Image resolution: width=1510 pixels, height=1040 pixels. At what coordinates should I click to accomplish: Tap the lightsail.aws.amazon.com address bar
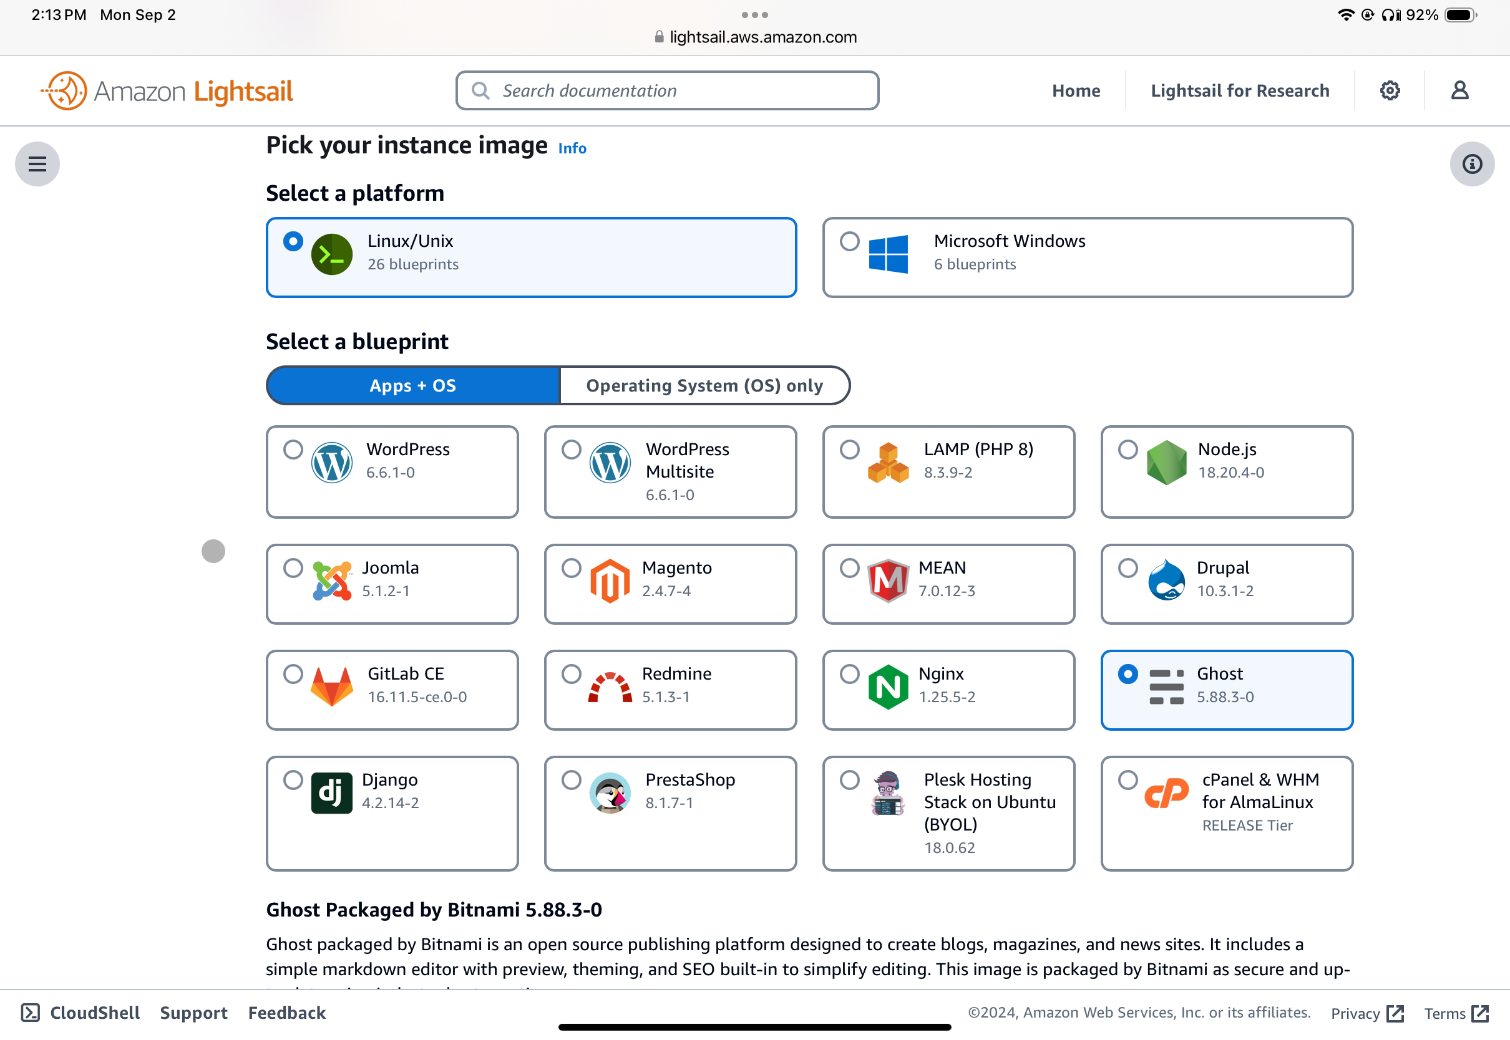(755, 37)
